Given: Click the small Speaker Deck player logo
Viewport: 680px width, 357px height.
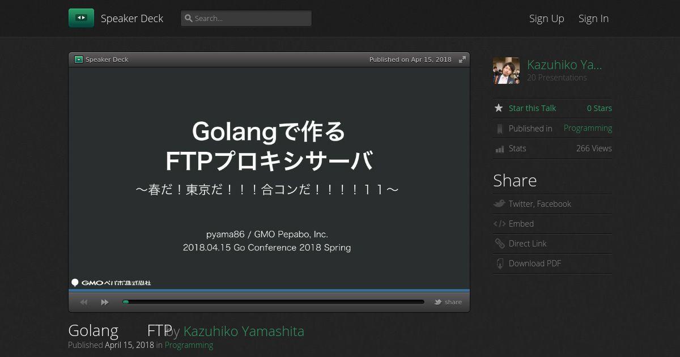Looking at the screenshot, I should click(x=79, y=59).
